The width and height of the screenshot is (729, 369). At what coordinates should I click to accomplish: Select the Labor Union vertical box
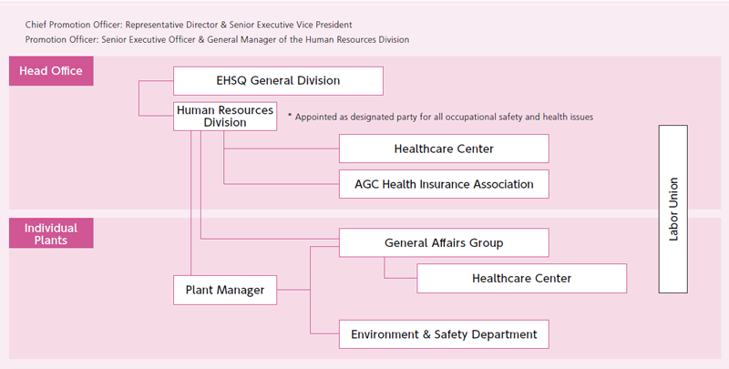(673, 209)
